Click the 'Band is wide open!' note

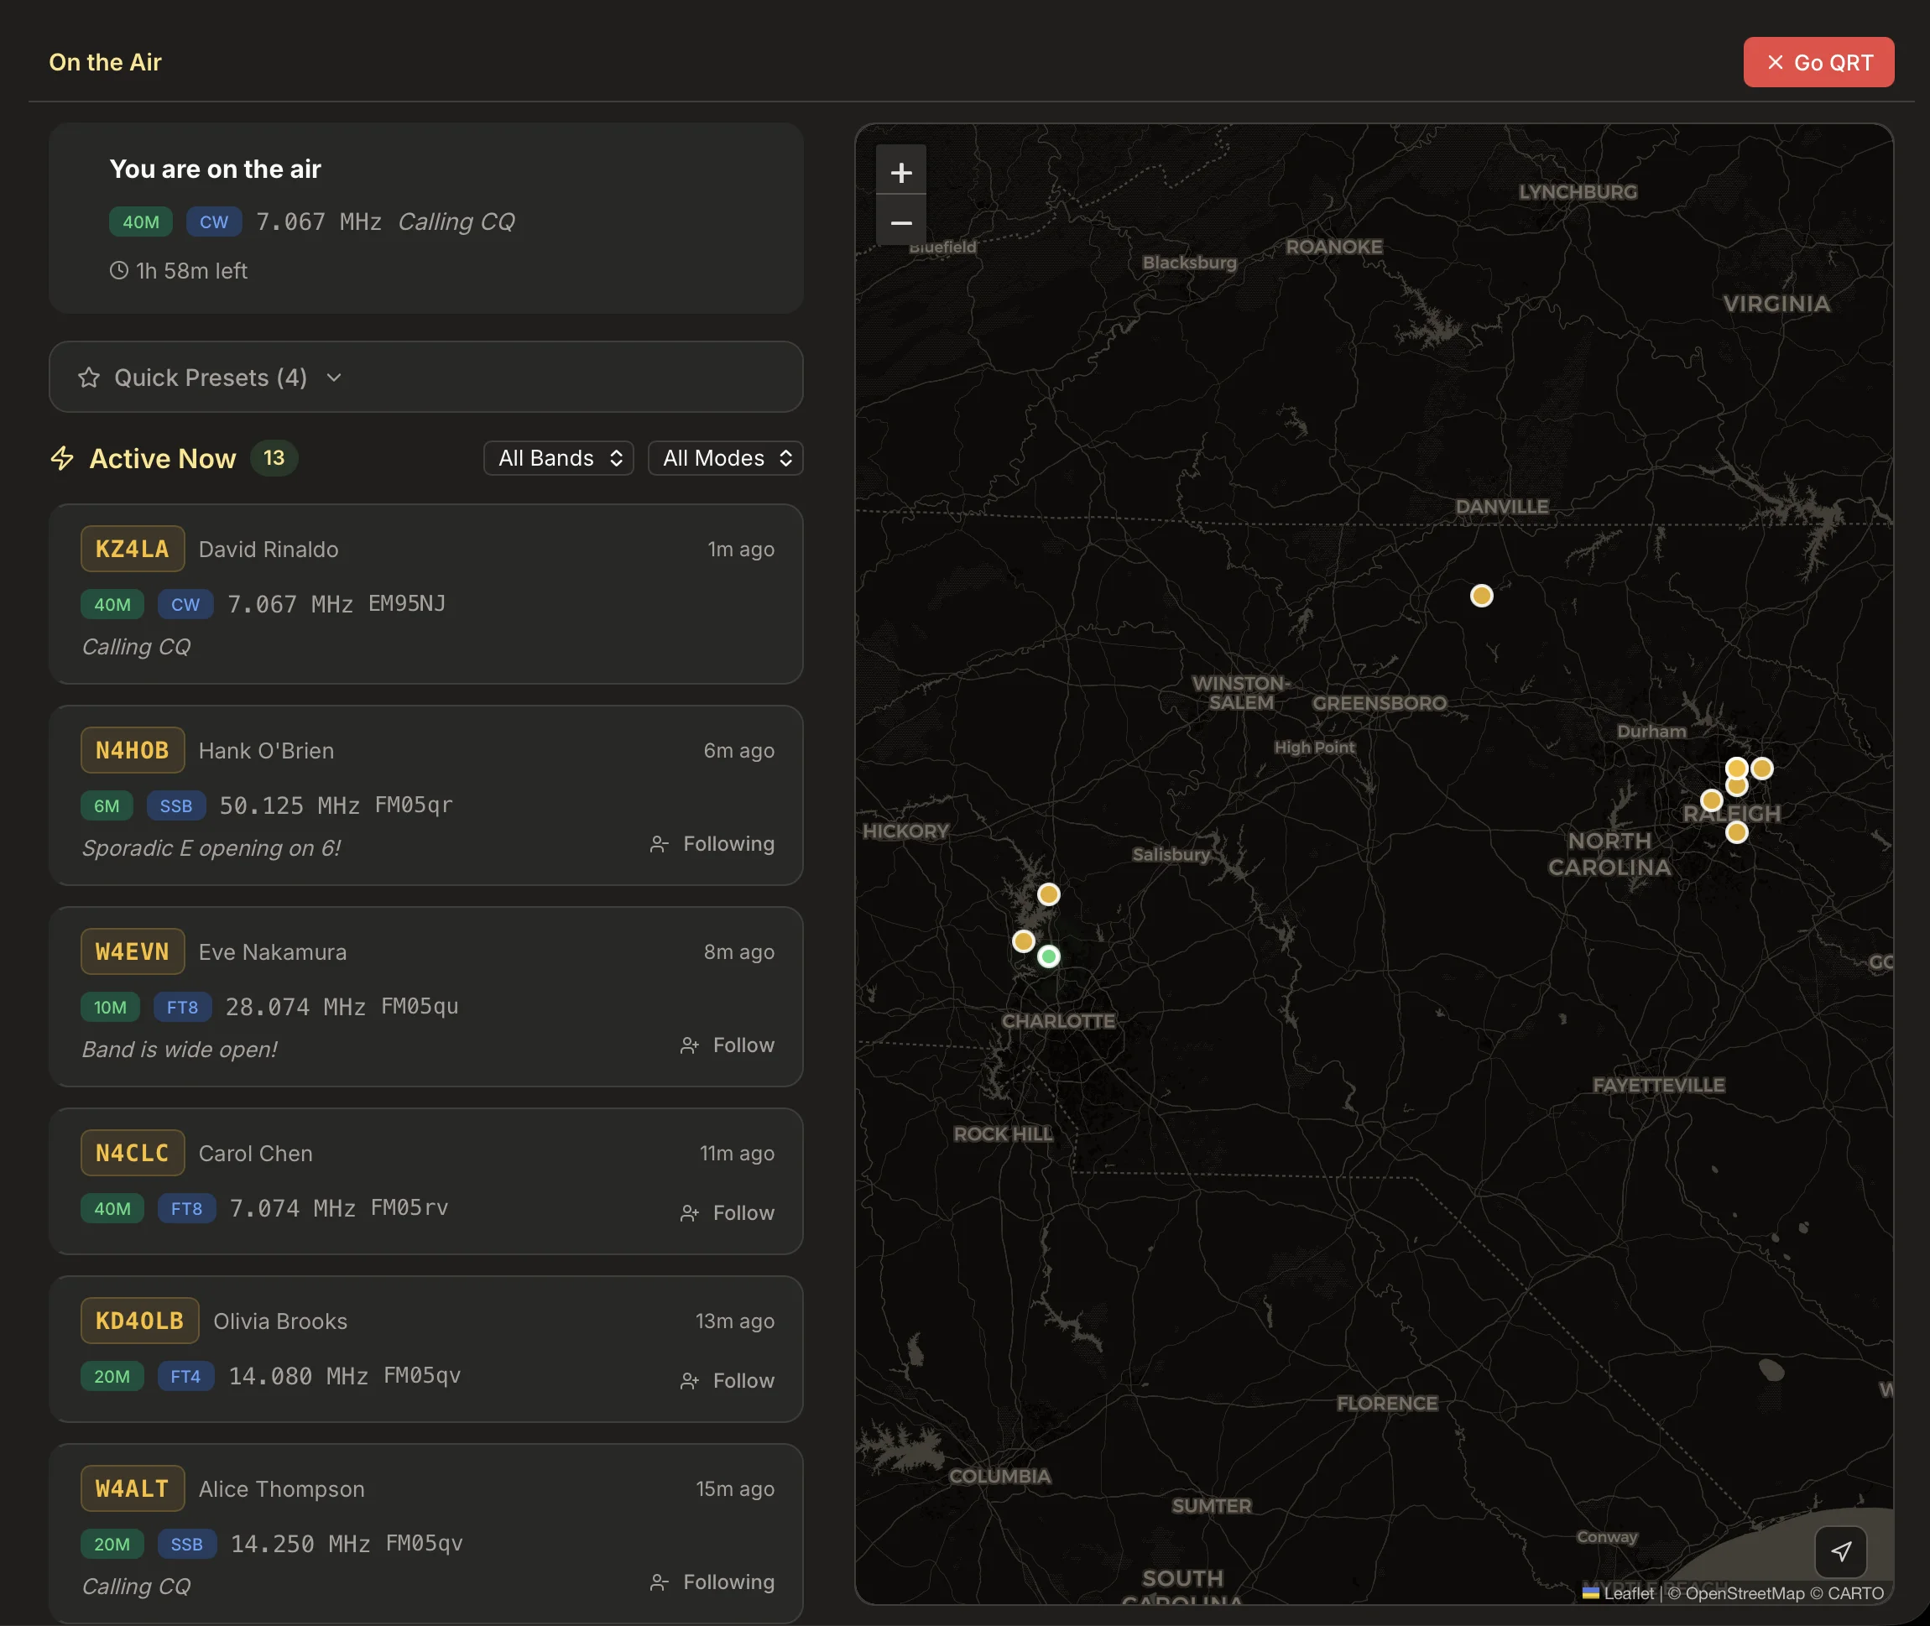[x=180, y=1049]
